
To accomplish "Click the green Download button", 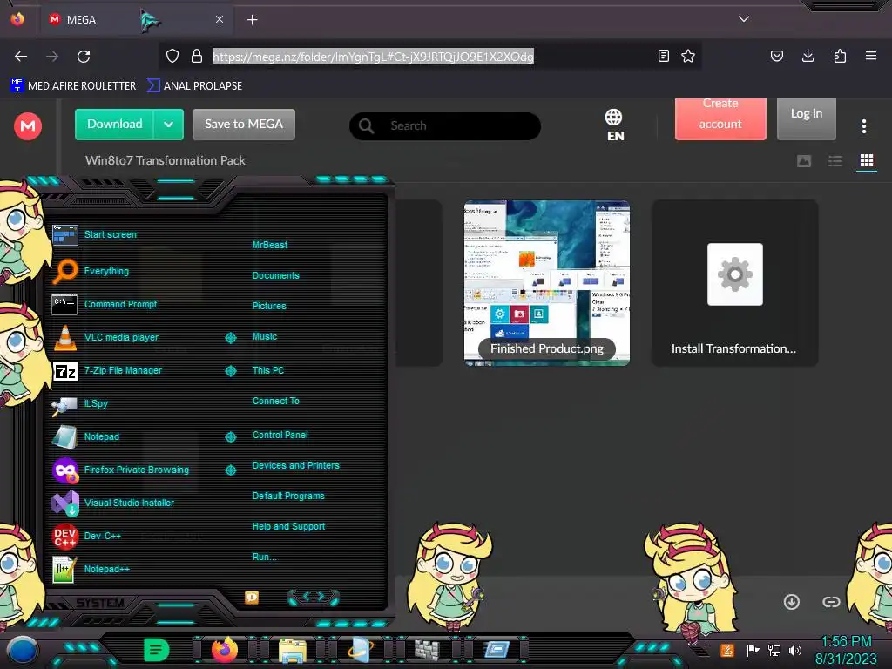I will (x=114, y=124).
